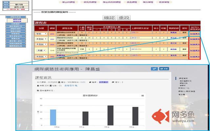Screen dimensions: 210x131
Task: Click the 課程表 table title bar
Action: pos(117,23)
